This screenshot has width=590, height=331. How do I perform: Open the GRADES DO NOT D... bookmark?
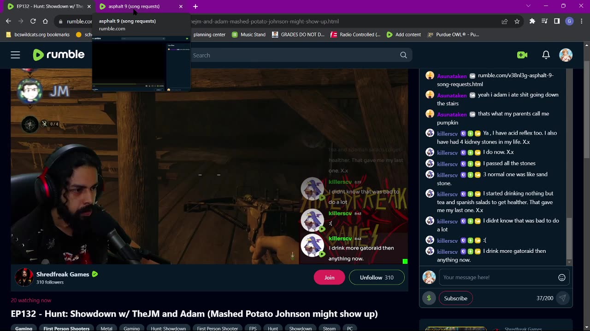(x=298, y=34)
